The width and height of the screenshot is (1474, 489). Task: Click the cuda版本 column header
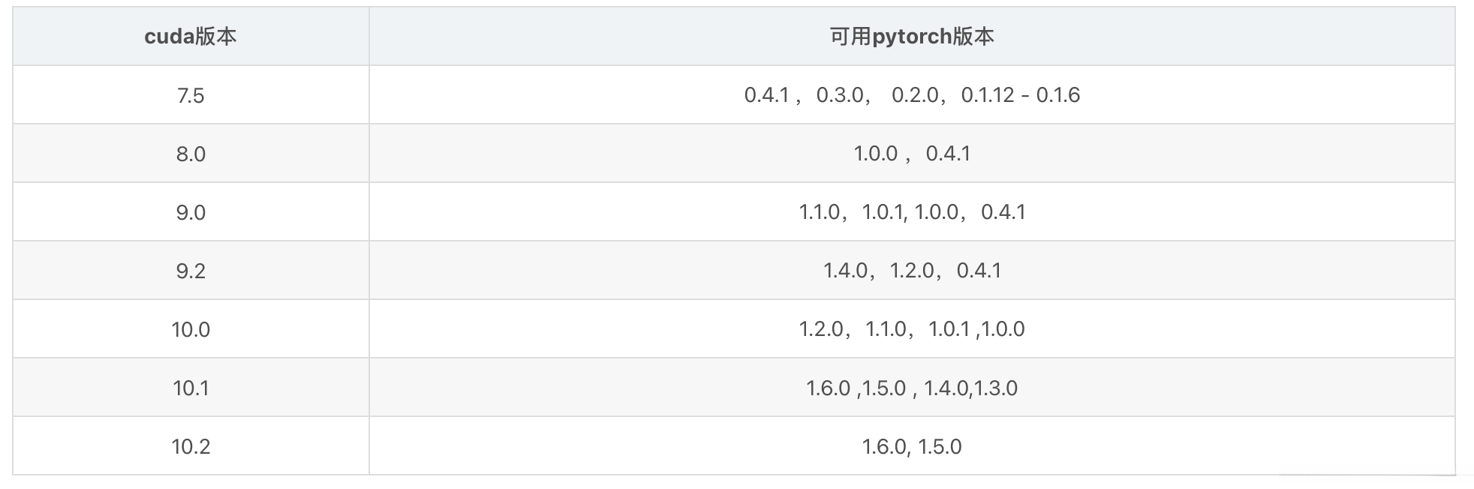coord(191,37)
